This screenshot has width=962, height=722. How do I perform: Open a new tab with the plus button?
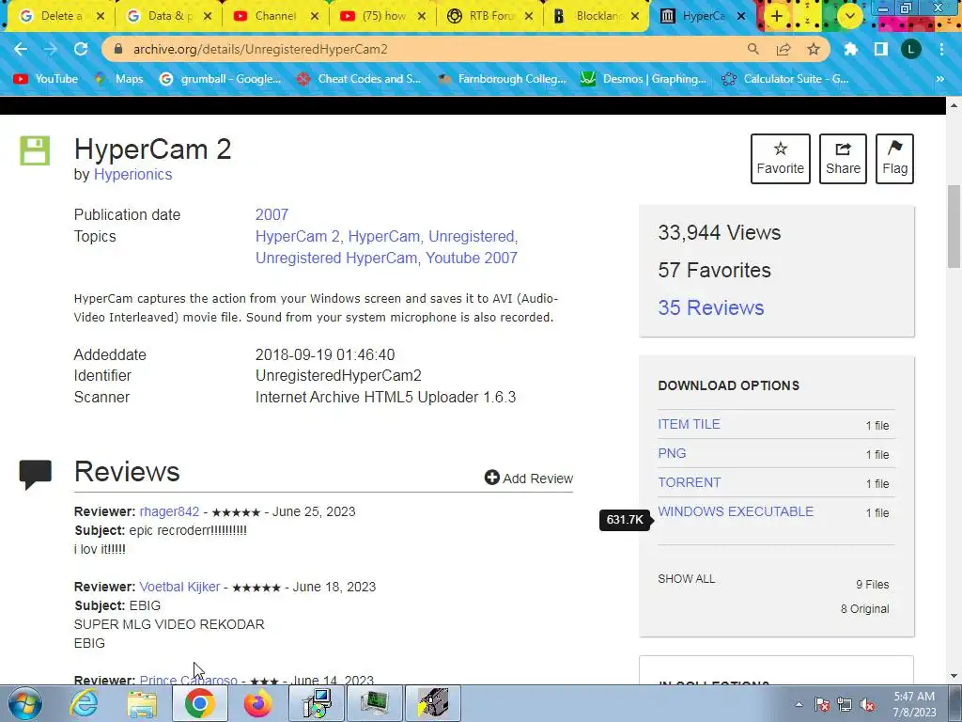[x=777, y=16]
